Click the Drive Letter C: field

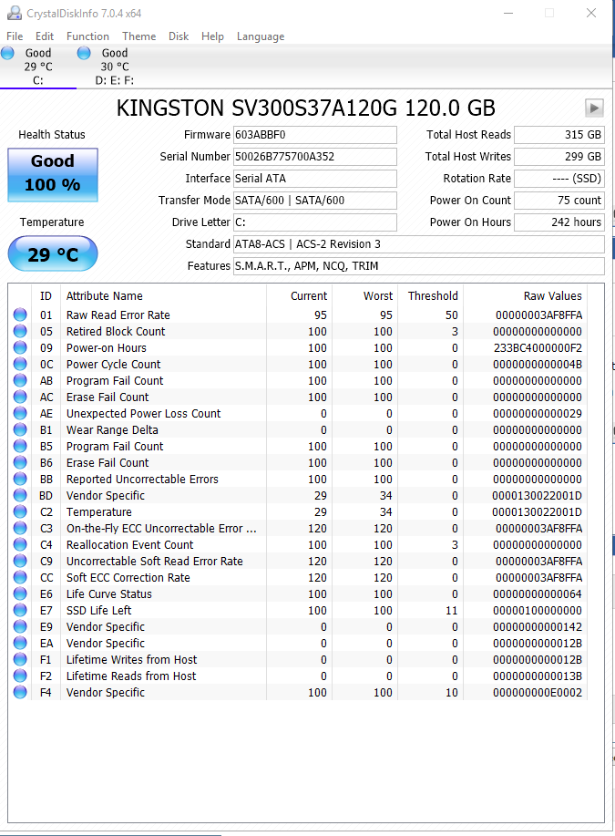[315, 222]
